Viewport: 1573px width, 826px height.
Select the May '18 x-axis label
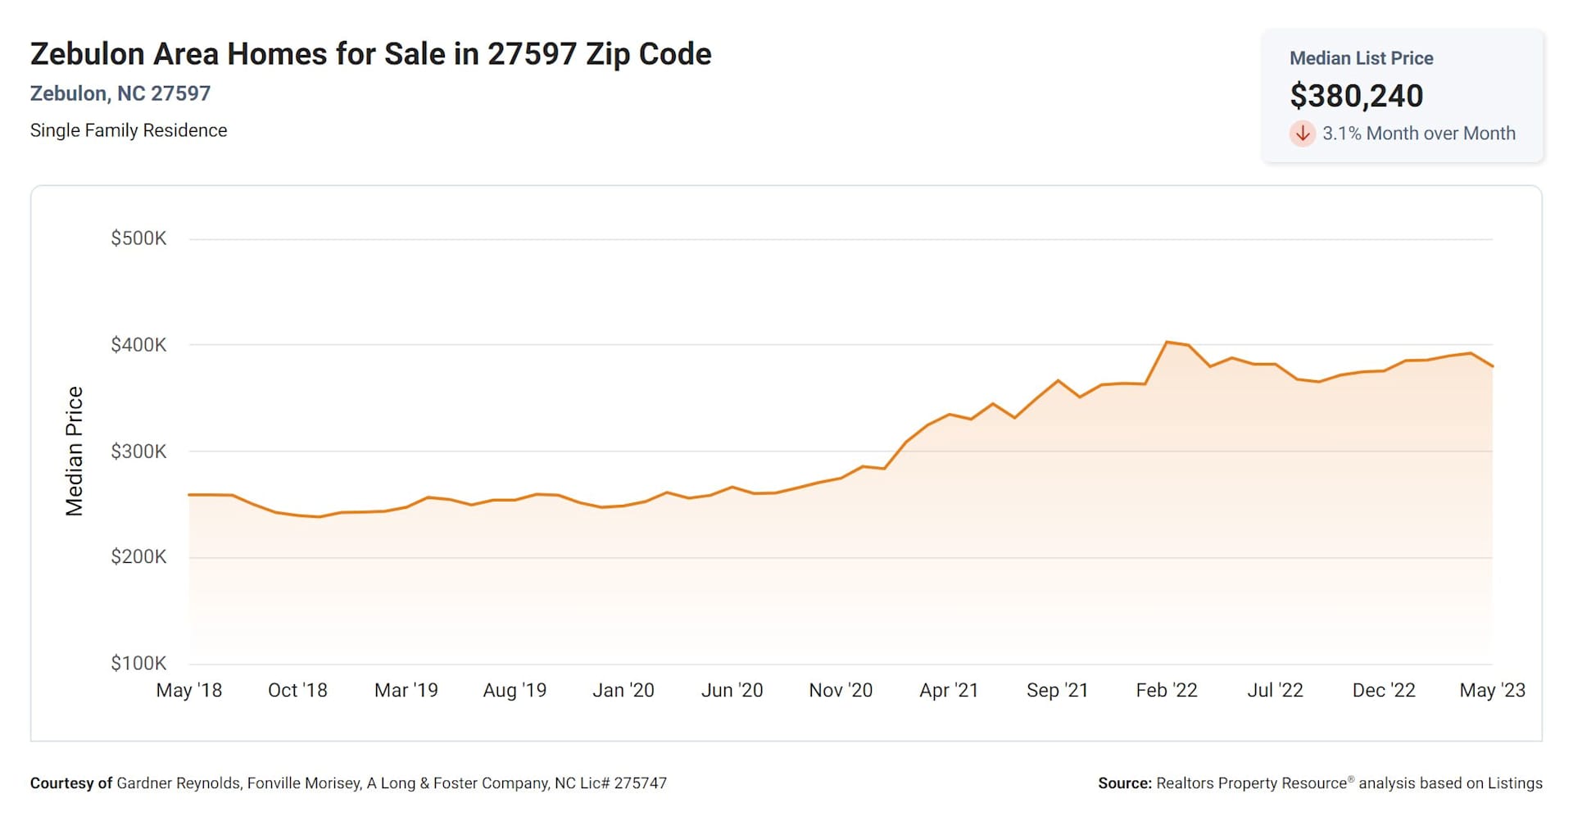point(189,690)
